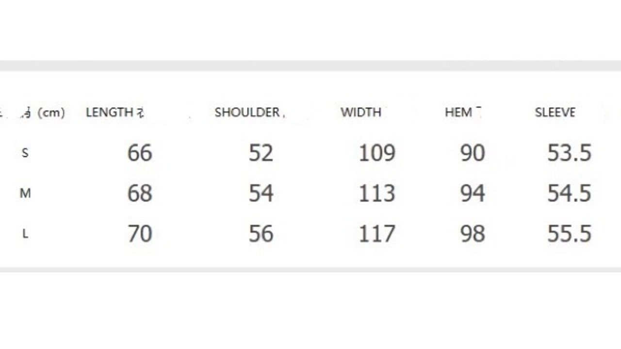
Task: Click the hem value 90
Action: [473, 153]
